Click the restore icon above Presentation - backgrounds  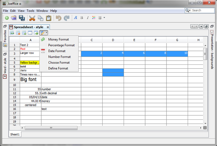tap(212, 26)
